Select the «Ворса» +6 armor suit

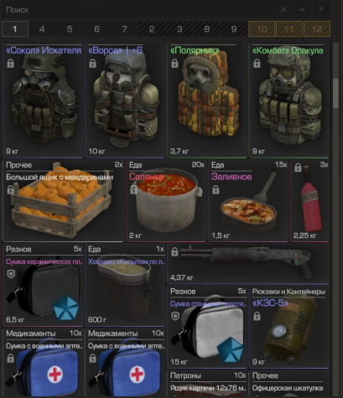coord(126,101)
